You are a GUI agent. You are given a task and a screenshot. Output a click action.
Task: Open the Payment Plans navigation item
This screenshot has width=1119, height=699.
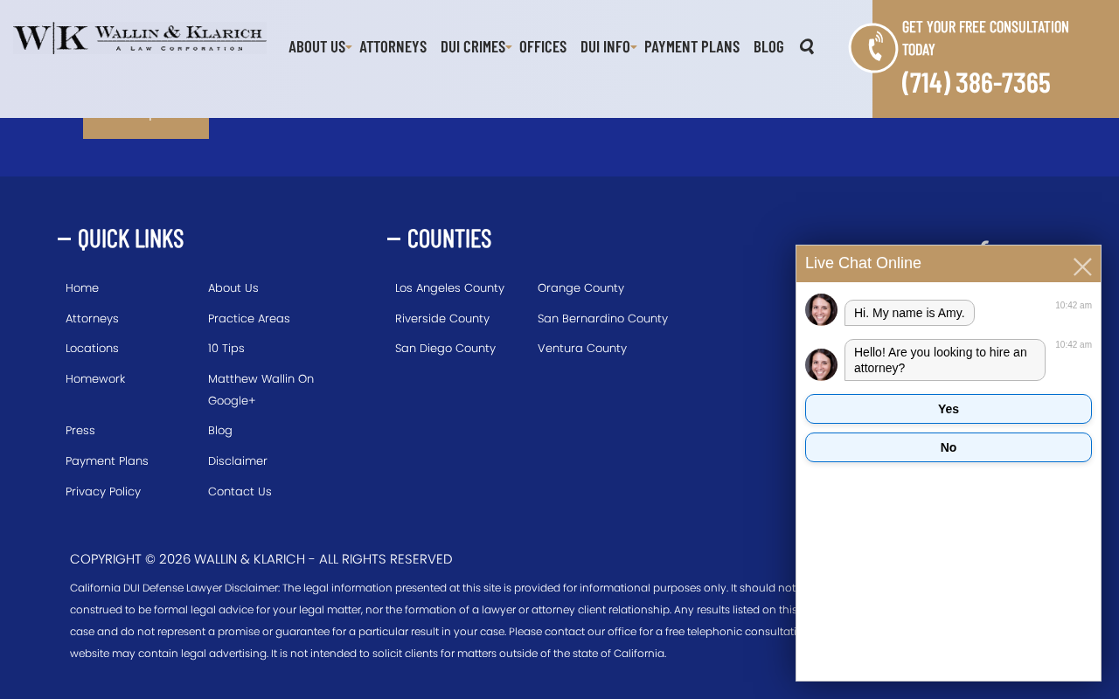(x=692, y=46)
